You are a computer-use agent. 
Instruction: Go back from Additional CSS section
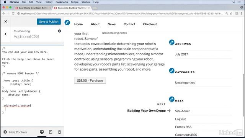pyautogui.click(x=6, y=34)
